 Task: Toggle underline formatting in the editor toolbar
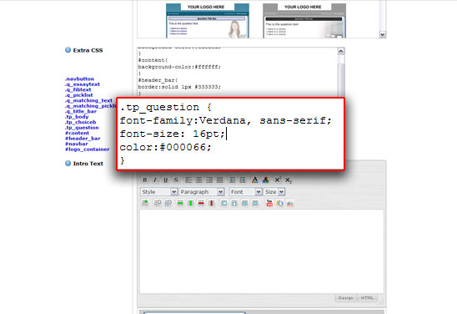pyautogui.click(x=166, y=180)
